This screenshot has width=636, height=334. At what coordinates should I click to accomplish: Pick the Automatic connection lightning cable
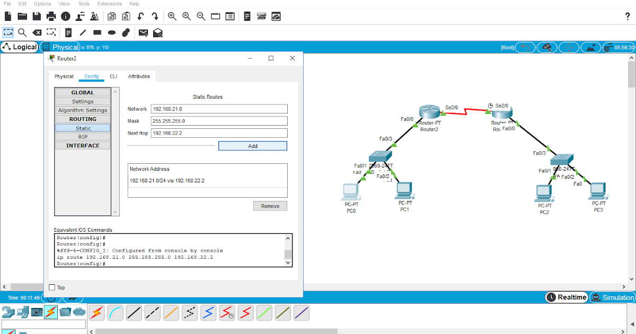click(96, 313)
